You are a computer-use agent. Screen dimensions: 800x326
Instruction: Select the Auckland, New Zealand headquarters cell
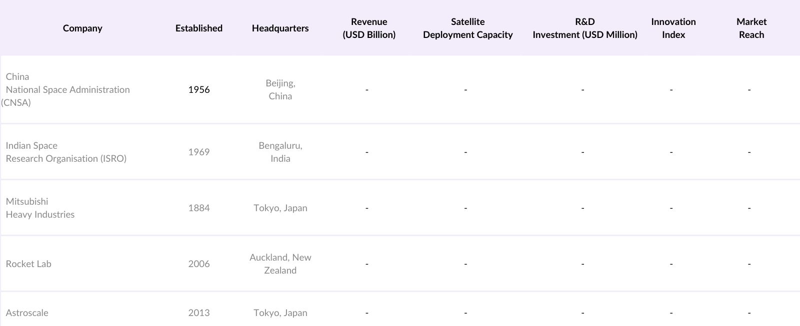280,264
